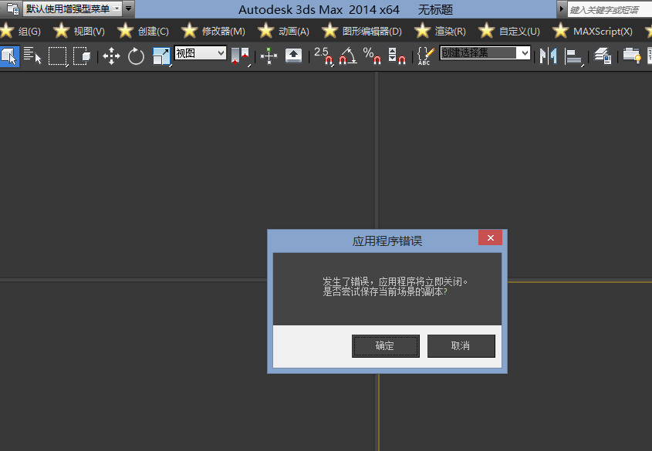Open the 修改器(M) menu
The height and width of the screenshot is (451, 652).
[x=223, y=32]
